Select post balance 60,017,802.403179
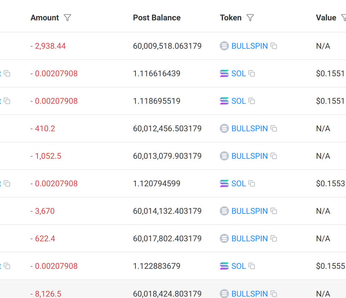This screenshot has height=298, width=346. point(167,239)
